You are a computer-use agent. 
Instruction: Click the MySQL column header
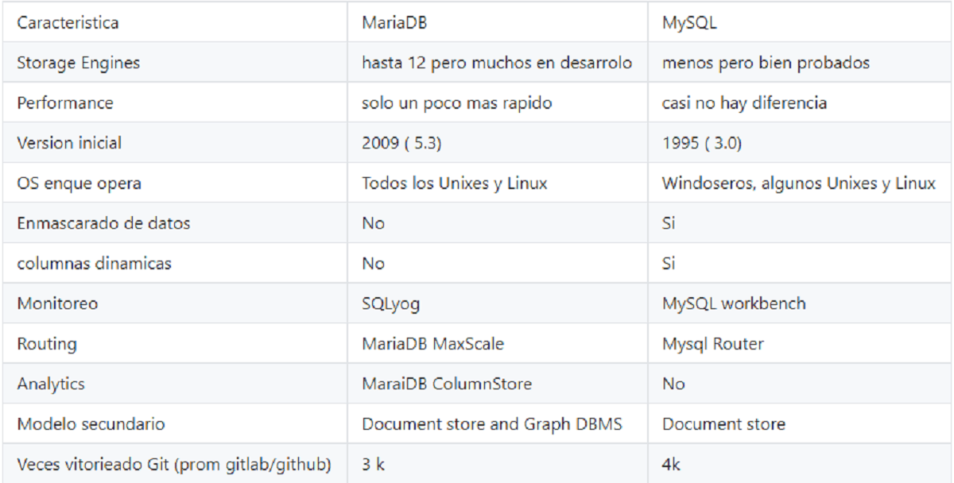(688, 21)
